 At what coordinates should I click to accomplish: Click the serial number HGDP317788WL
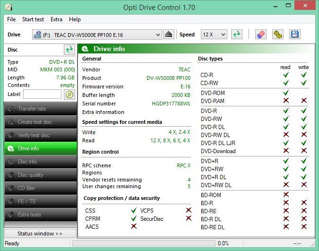point(171,104)
